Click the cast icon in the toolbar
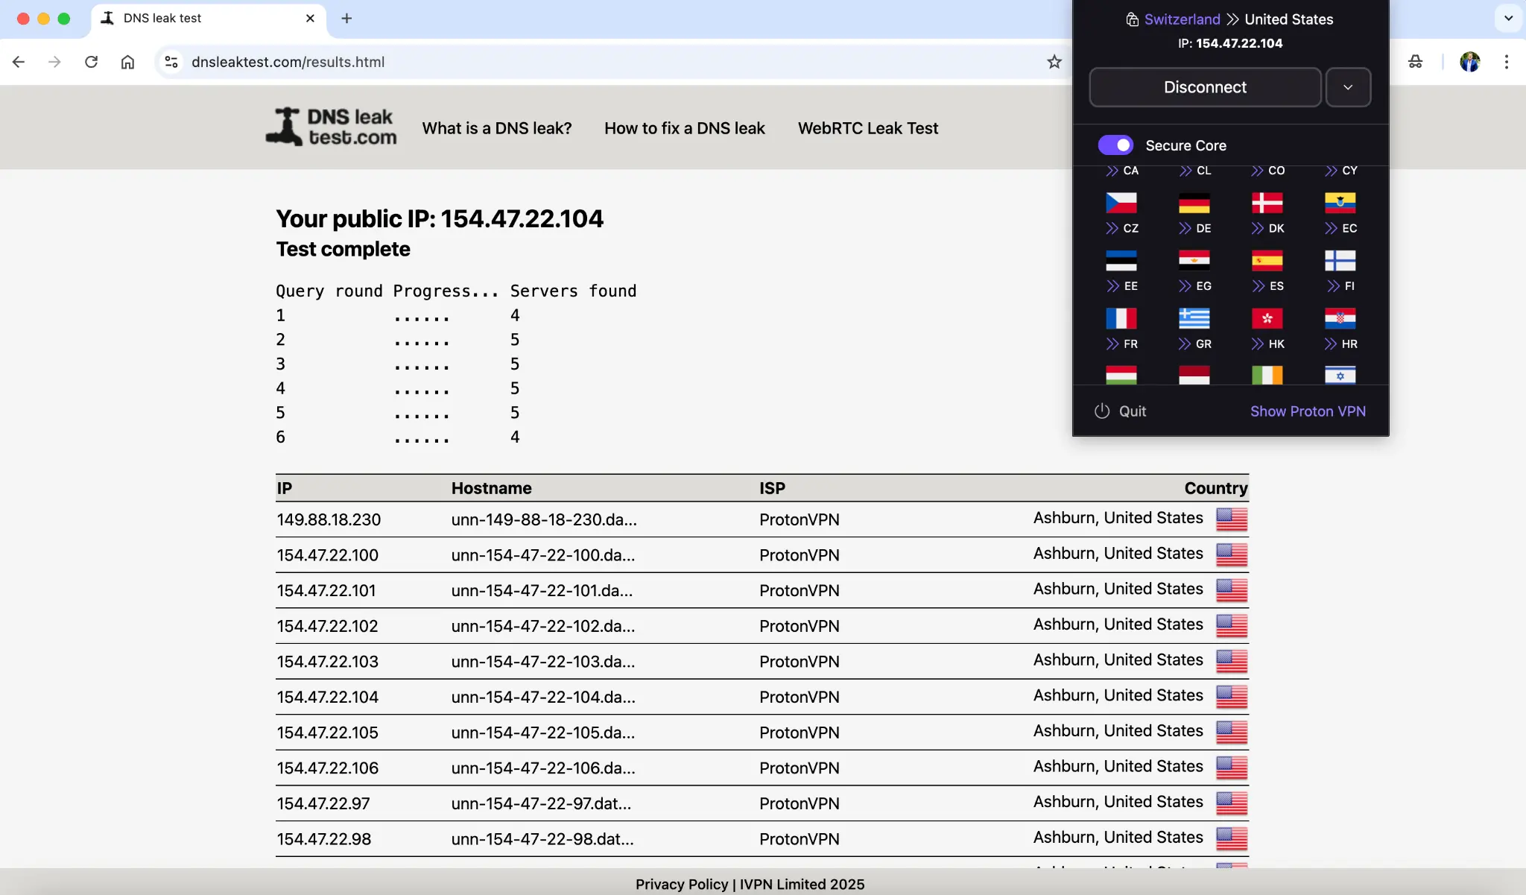The height and width of the screenshot is (895, 1526). (1415, 62)
